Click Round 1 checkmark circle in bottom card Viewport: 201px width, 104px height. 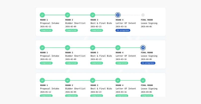[42, 80]
